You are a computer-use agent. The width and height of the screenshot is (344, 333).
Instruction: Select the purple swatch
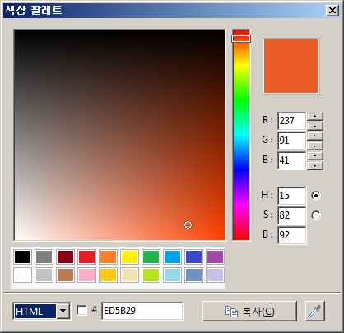point(215,257)
